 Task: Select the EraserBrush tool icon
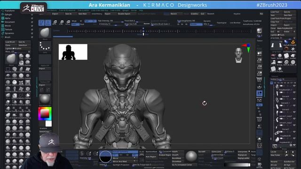286,49
